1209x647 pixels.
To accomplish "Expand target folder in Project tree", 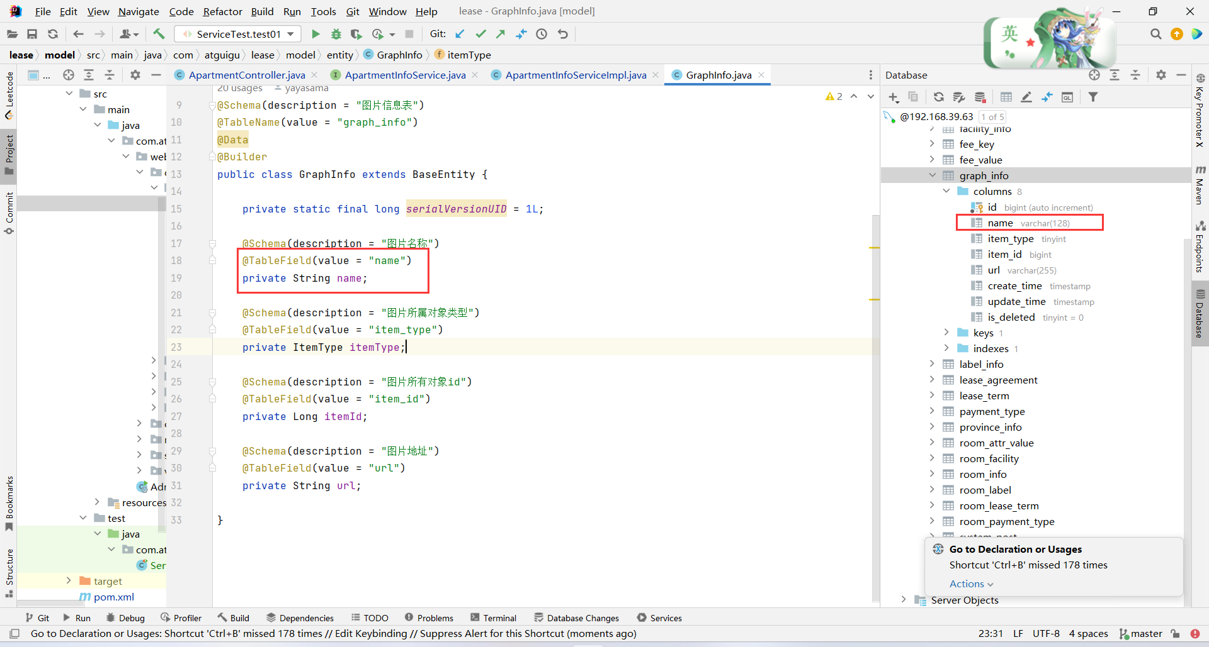I will tap(69, 581).
